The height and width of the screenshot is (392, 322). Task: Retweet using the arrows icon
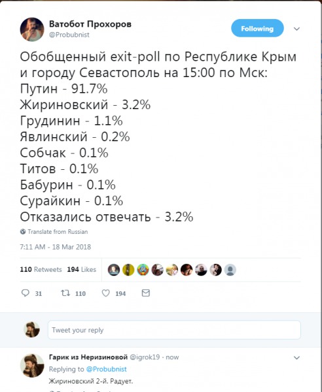(65, 293)
